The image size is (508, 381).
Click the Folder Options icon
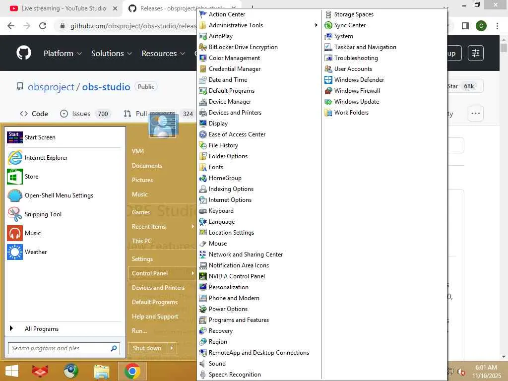coord(203,156)
